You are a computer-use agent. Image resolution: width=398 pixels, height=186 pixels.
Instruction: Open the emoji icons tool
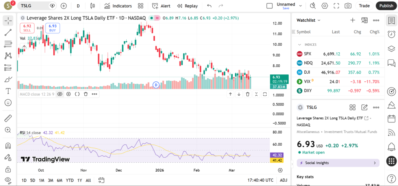pos(8,103)
